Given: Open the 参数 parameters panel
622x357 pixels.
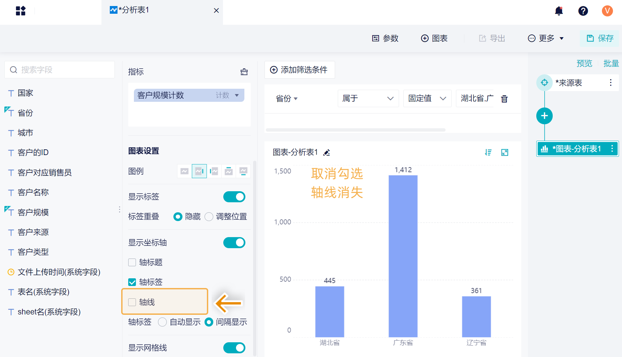Looking at the screenshot, I should [x=385, y=38].
